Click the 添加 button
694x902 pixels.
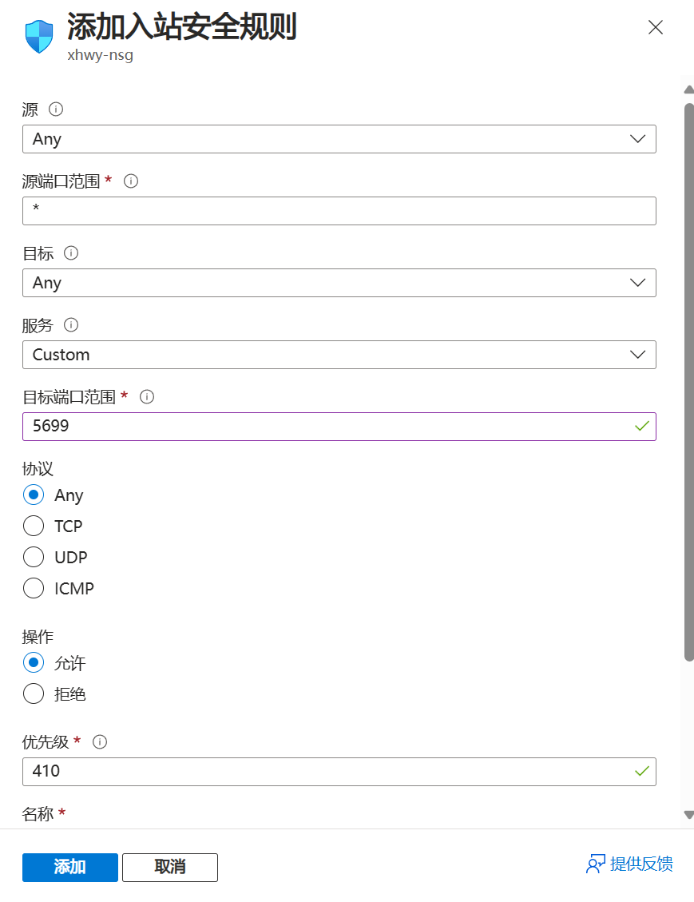pyautogui.click(x=69, y=867)
